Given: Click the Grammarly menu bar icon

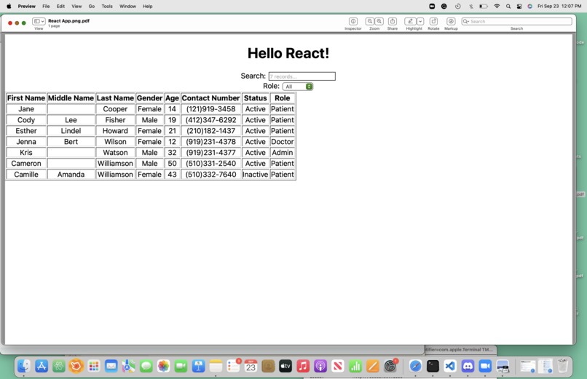Looking at the screenshot, I should (x=444, y=6).
